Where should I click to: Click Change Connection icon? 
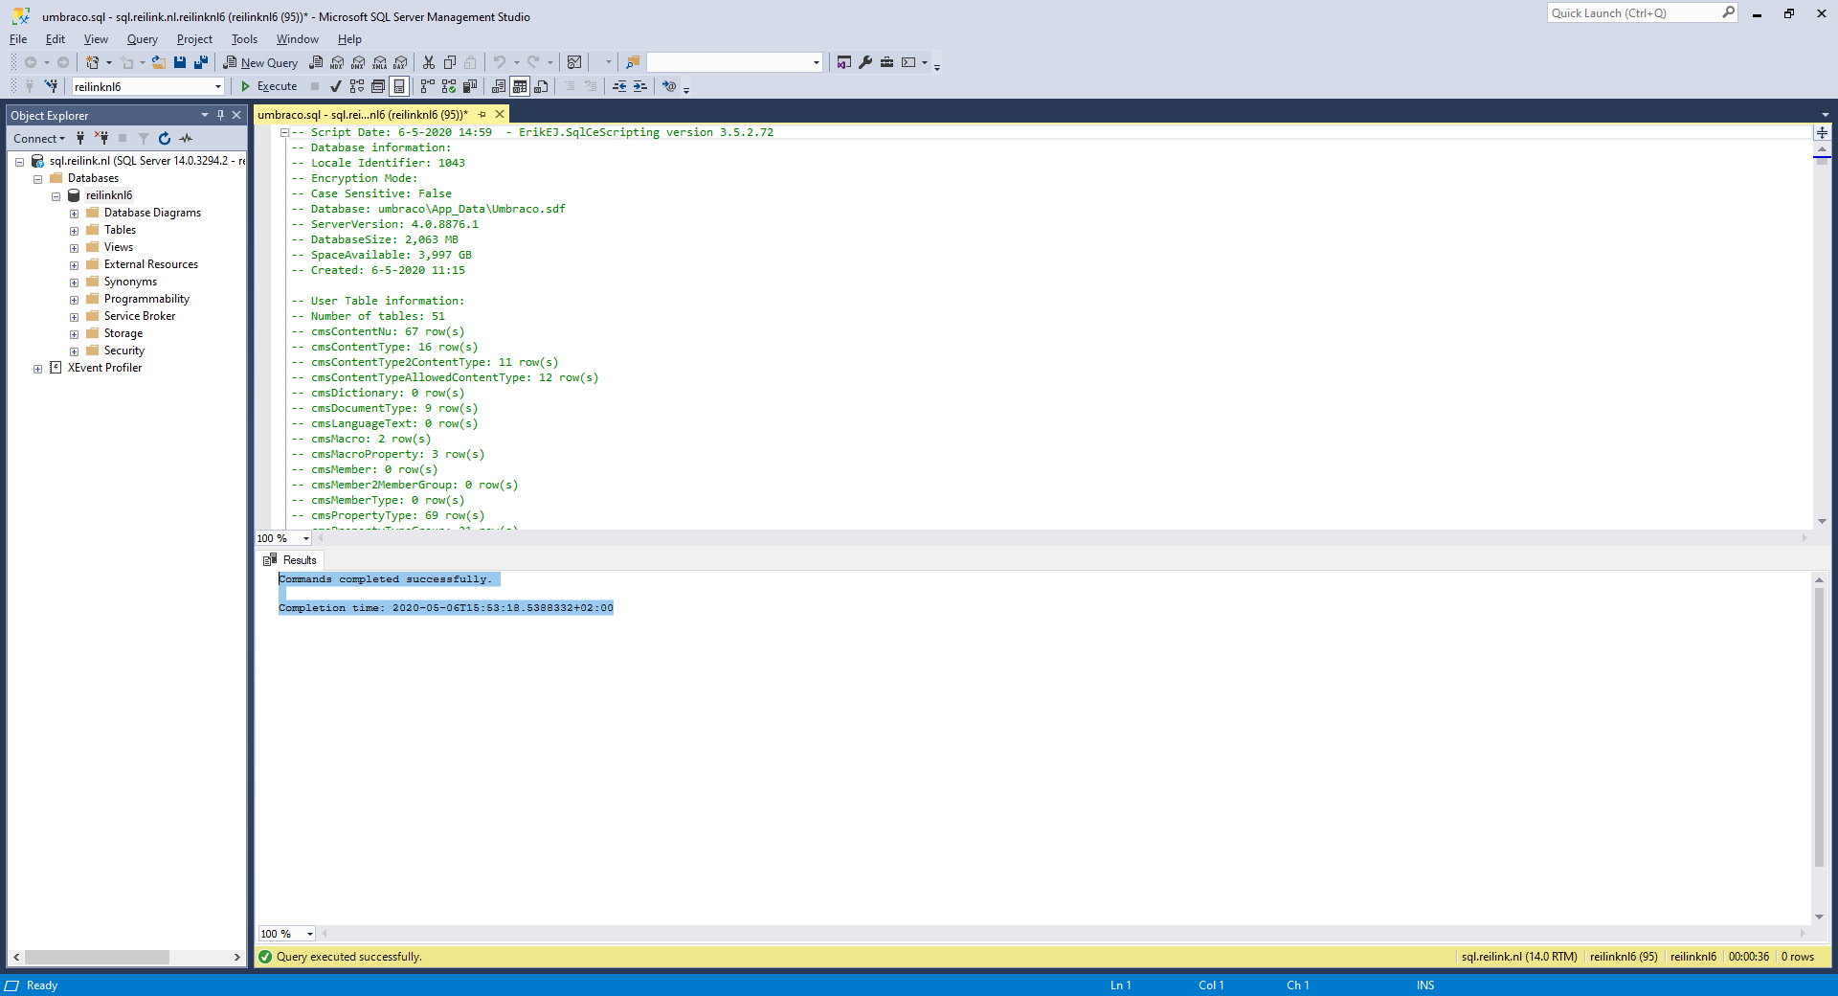coord(51,86)
